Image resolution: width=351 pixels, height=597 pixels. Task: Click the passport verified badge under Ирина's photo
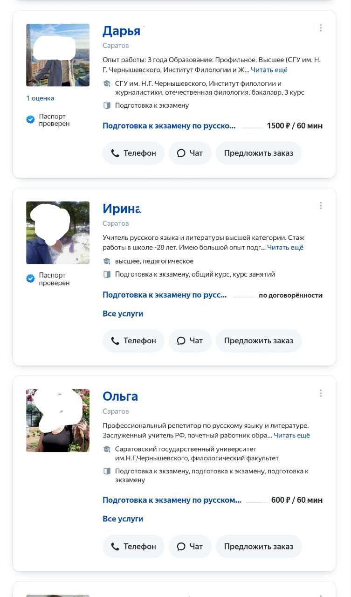pos(48,279)
